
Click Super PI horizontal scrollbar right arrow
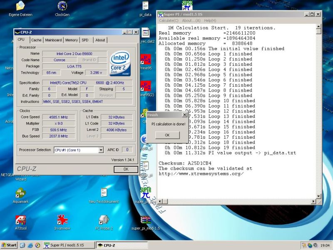click(x=313, y=201)
